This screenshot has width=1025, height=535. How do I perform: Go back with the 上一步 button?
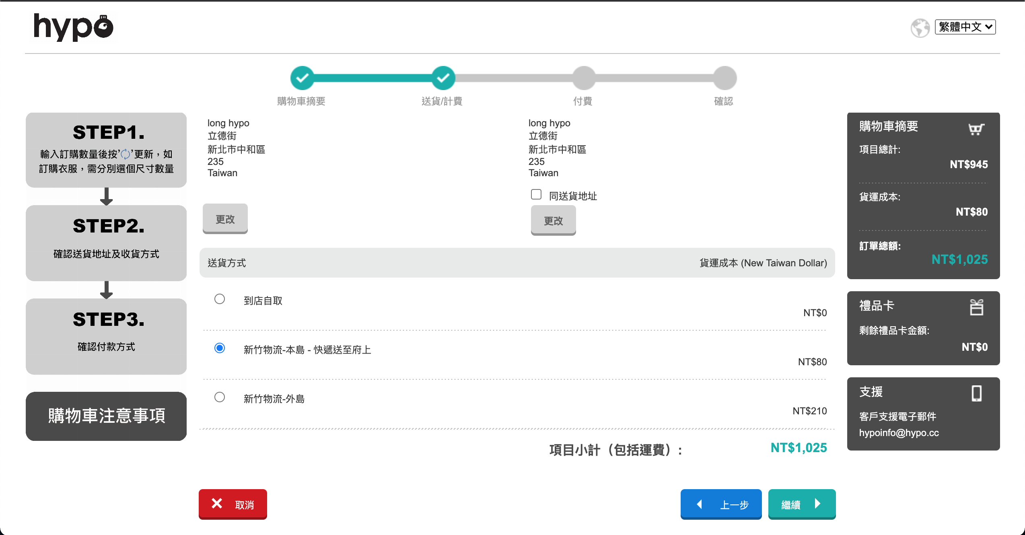coord(721,504)
